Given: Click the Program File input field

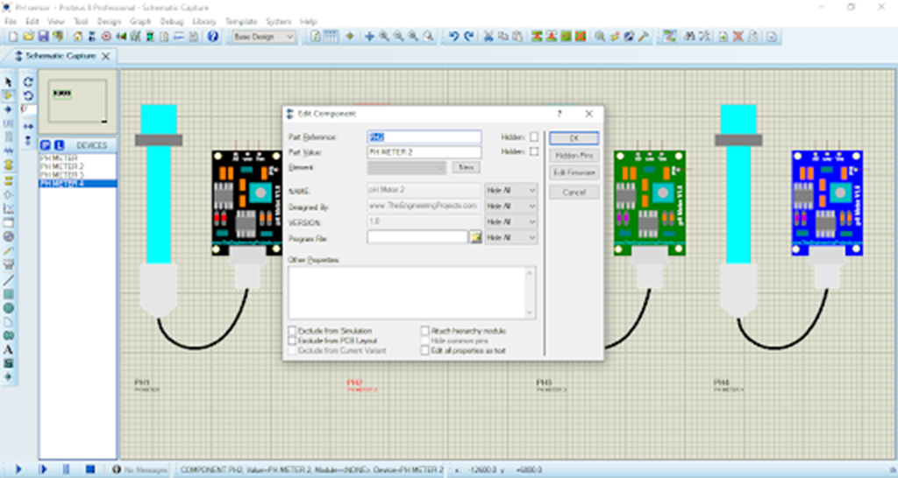Looking at the screenshot, I should (x=417, y=236).
